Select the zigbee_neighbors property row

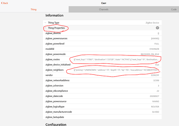pos(102,70)
